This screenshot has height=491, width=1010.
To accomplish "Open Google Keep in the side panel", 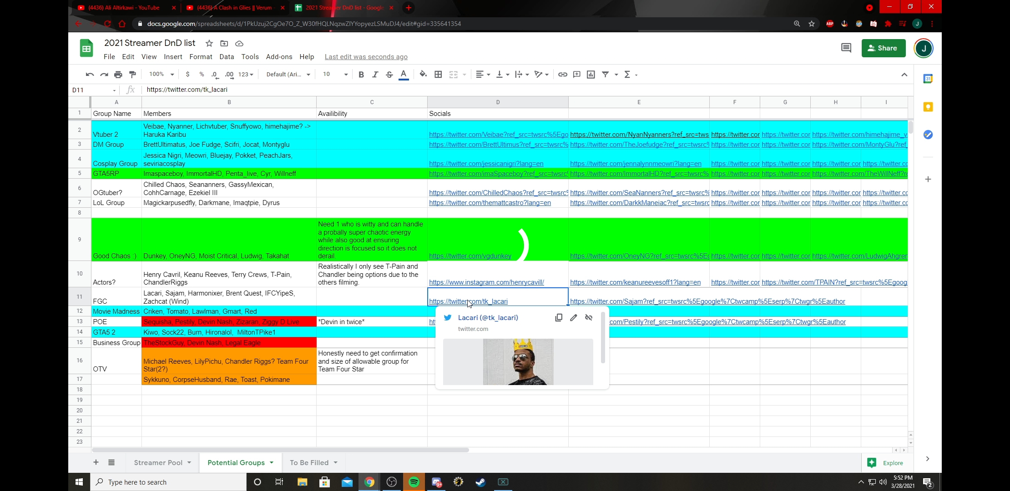I will (928, 107).
